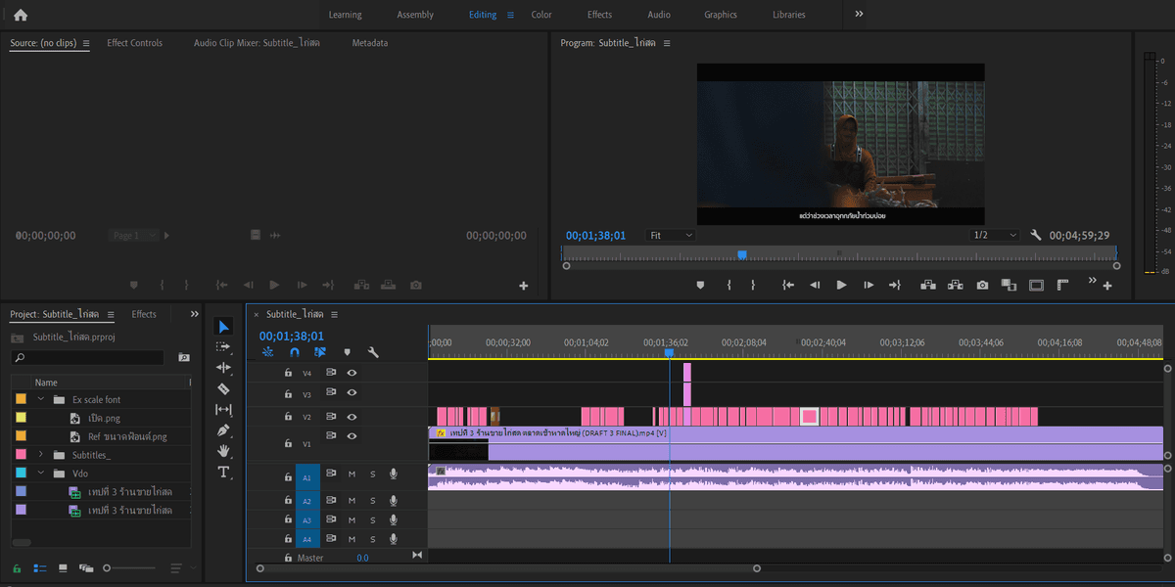The width and height of the screenshot is (1175, 587).
Task: Activate the Razor tool
Action: click(x=223, y=388)
